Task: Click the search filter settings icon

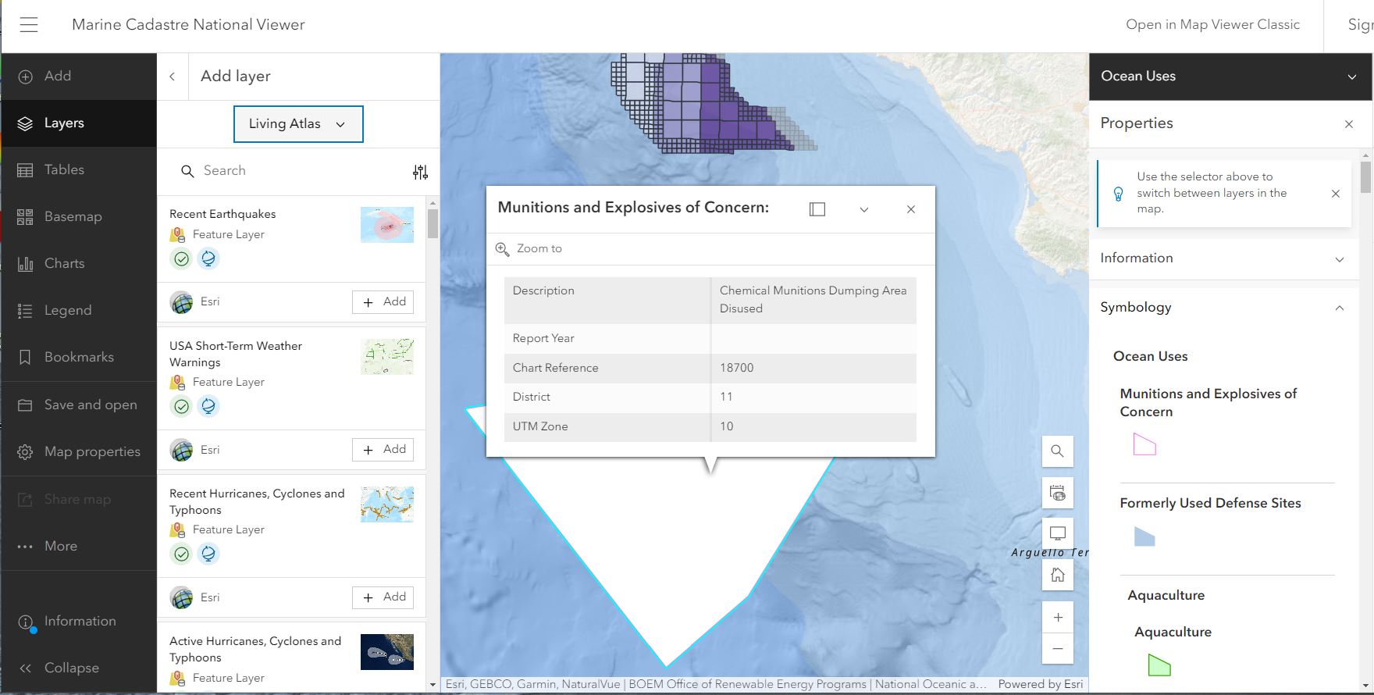Action: click(x=420, y=172)
